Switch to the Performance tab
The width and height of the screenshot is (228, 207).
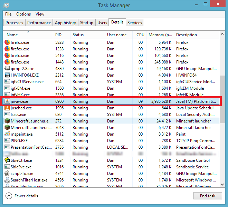click(x=39, y=23)
